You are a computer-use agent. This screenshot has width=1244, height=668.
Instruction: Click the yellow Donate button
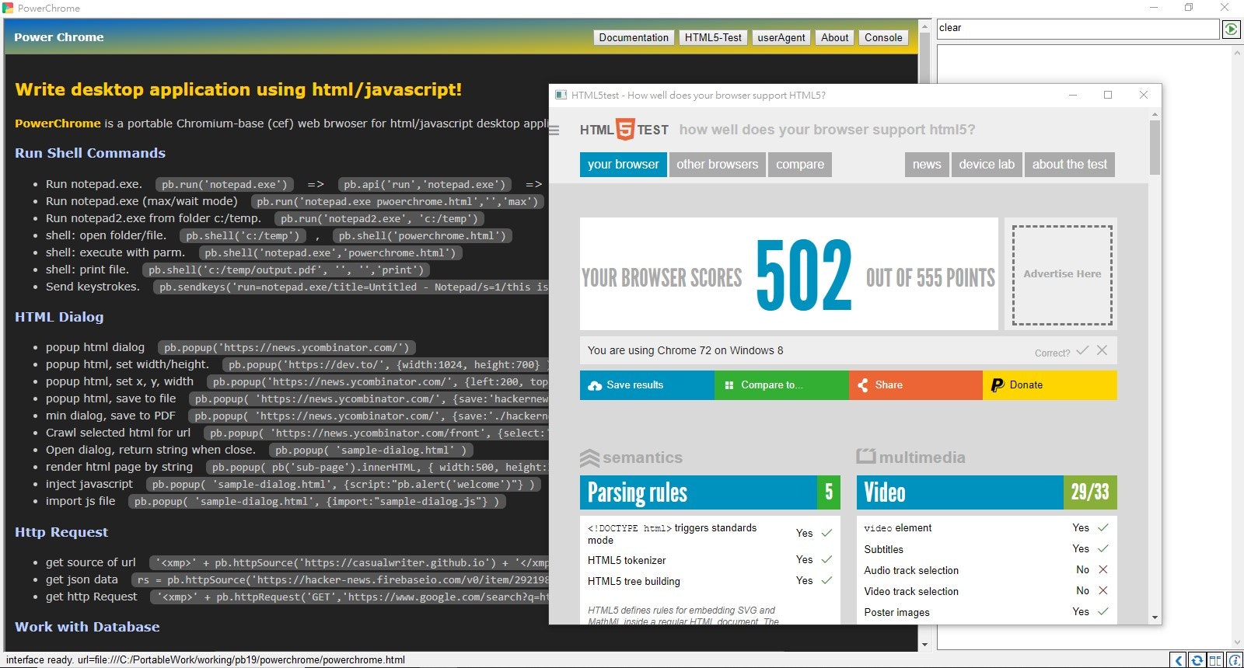point(1050,385)
